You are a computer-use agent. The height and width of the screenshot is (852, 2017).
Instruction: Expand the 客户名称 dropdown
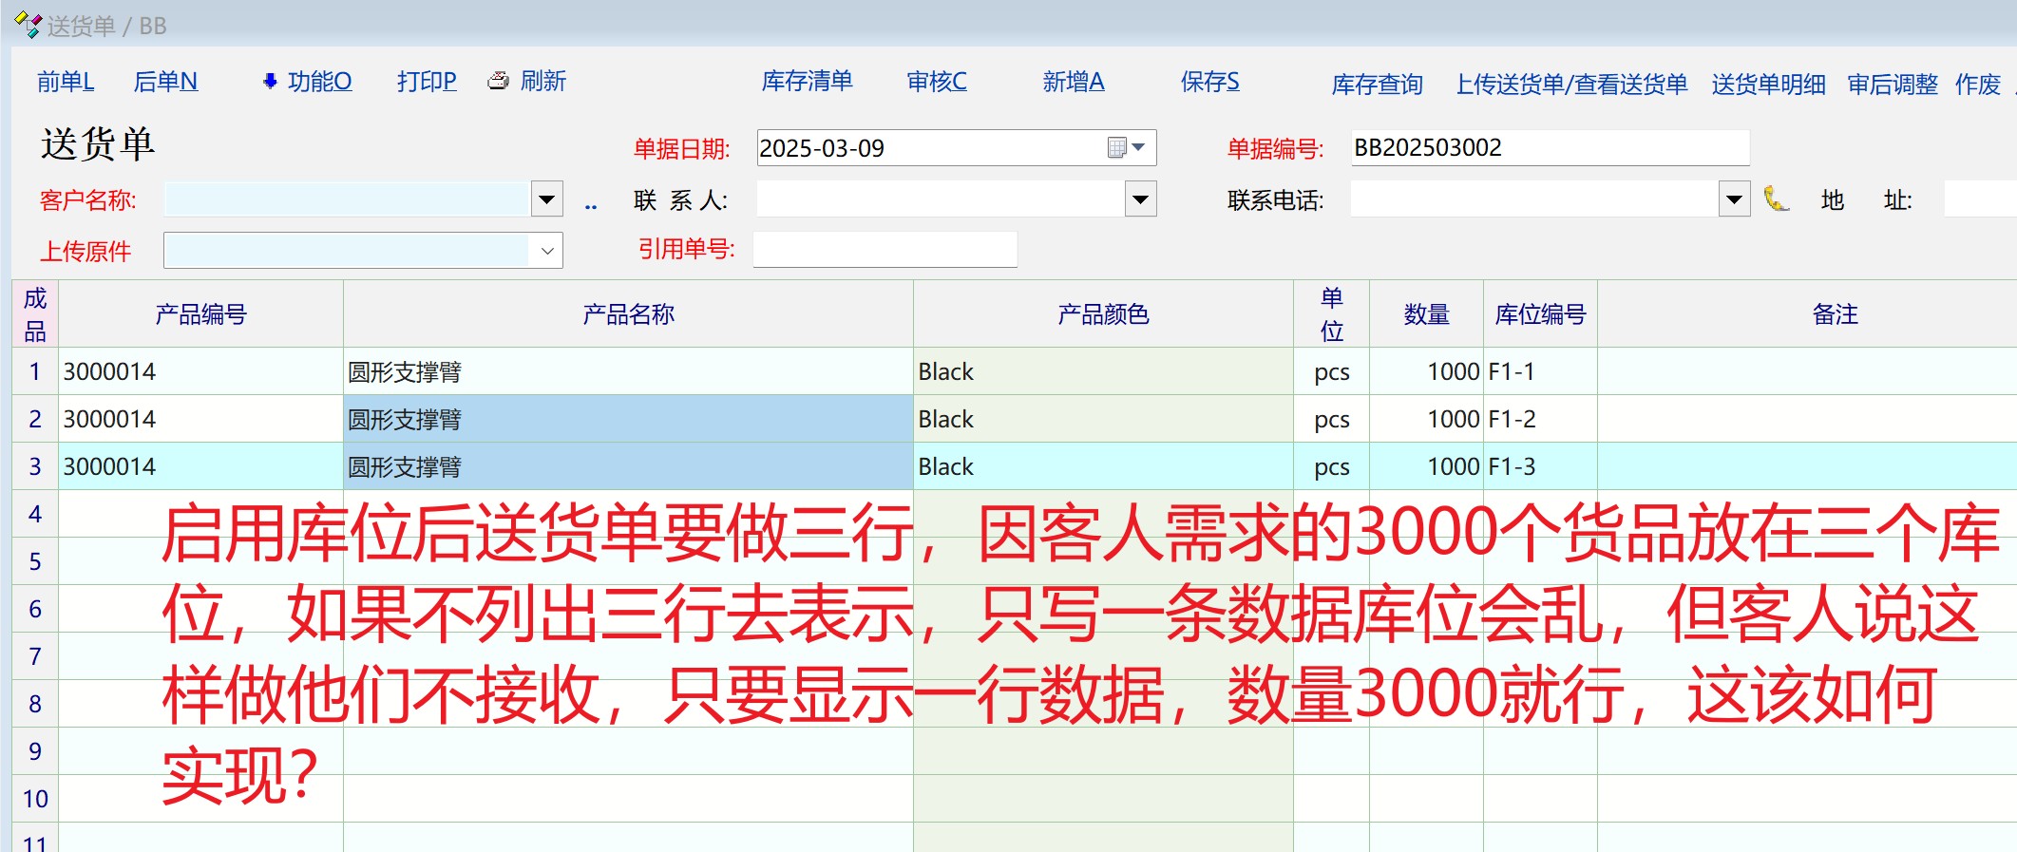click(546, 199)
